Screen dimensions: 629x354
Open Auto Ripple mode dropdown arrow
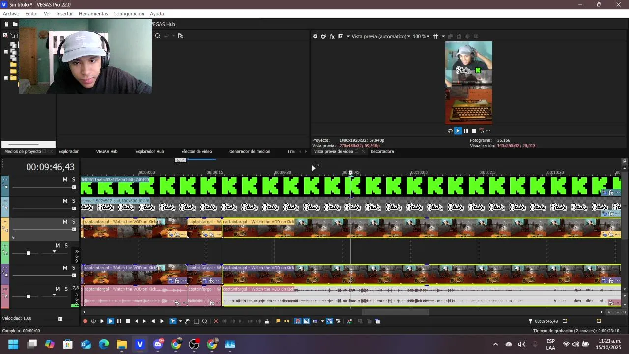coord(322,321)
